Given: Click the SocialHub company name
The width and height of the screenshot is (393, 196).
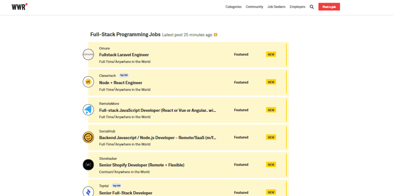Looking at the screenshot, I should (107, 131).
